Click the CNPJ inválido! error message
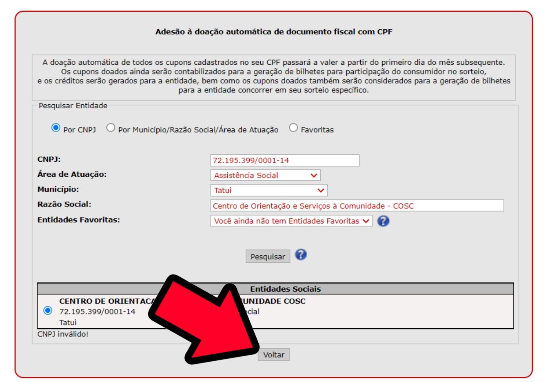The height and width of the screenshot is (382, 550). pos(63,334)
